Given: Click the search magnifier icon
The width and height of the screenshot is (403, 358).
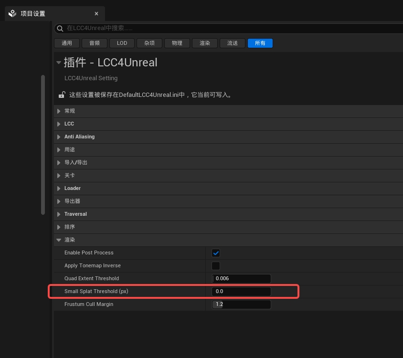Looking at the screenshot, I should (x=60, y=28).
